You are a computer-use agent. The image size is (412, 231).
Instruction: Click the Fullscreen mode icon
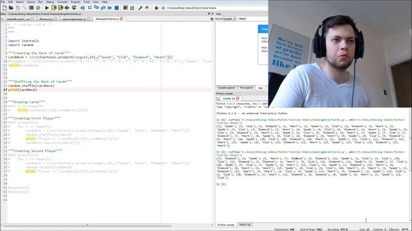pyautogui.click(x=132, y=8)
